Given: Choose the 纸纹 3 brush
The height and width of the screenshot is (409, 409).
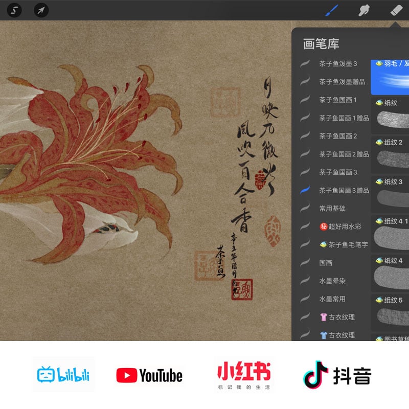Looking at the screenshot, I should 390,195.
